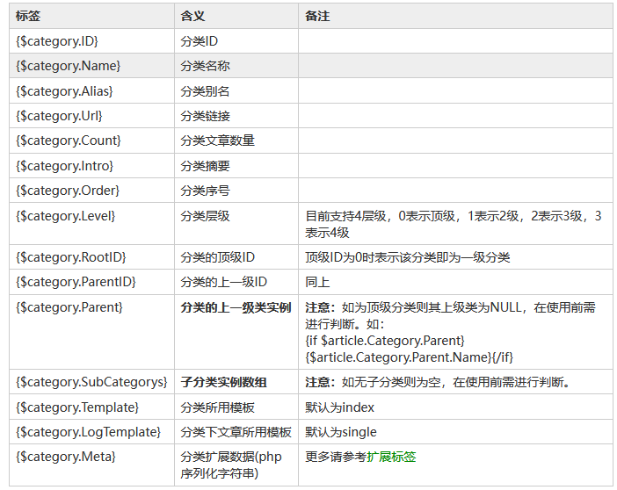Image resolution: width=617 pixels, height=490 pixels.
Task: Click the 默认为index note
Action: click(339, 407)
